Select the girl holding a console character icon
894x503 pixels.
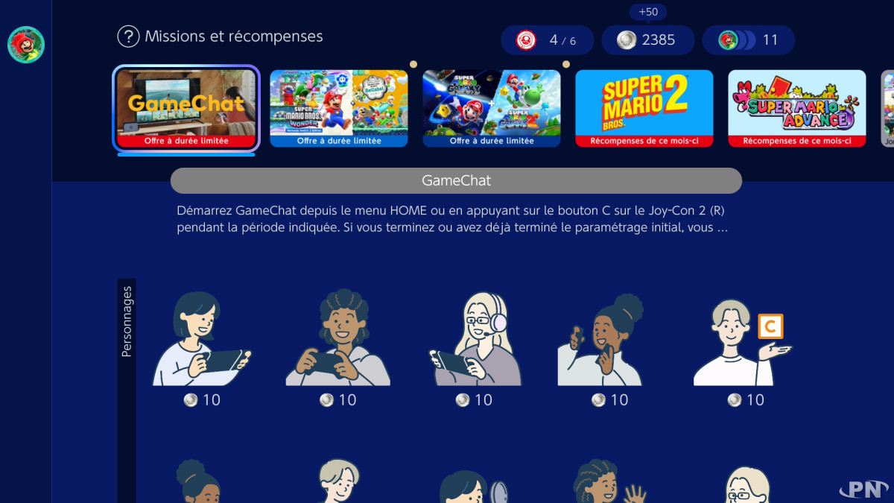pyautogui.click(x=201, y=340)
